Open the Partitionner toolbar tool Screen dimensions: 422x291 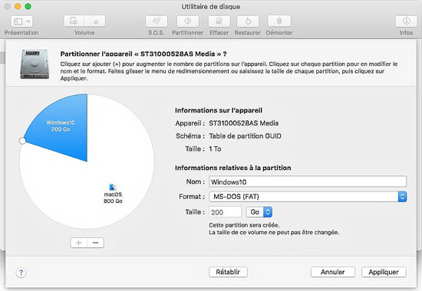[x=188, y=21]
